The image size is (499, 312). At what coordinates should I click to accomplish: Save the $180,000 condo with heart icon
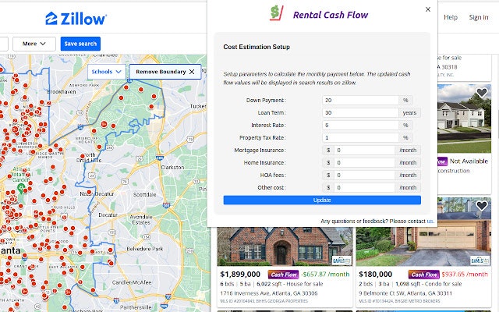[x=482, y=206]
